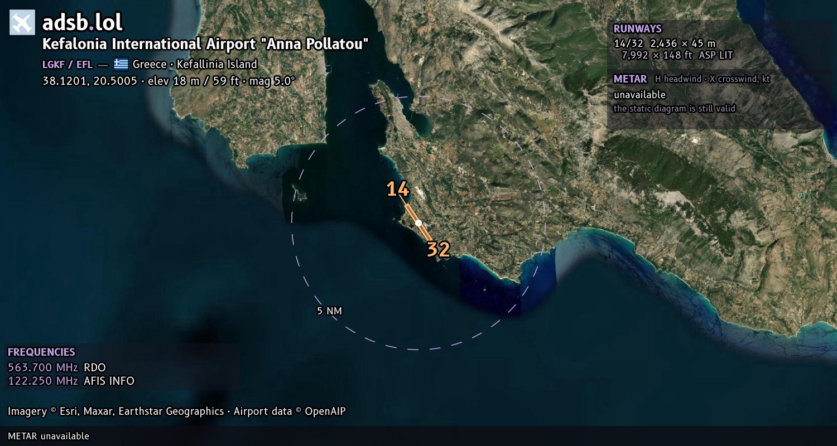Select the Kefalonia International Airport name heading
Screen dimensions: 837x446
point(205,44)
